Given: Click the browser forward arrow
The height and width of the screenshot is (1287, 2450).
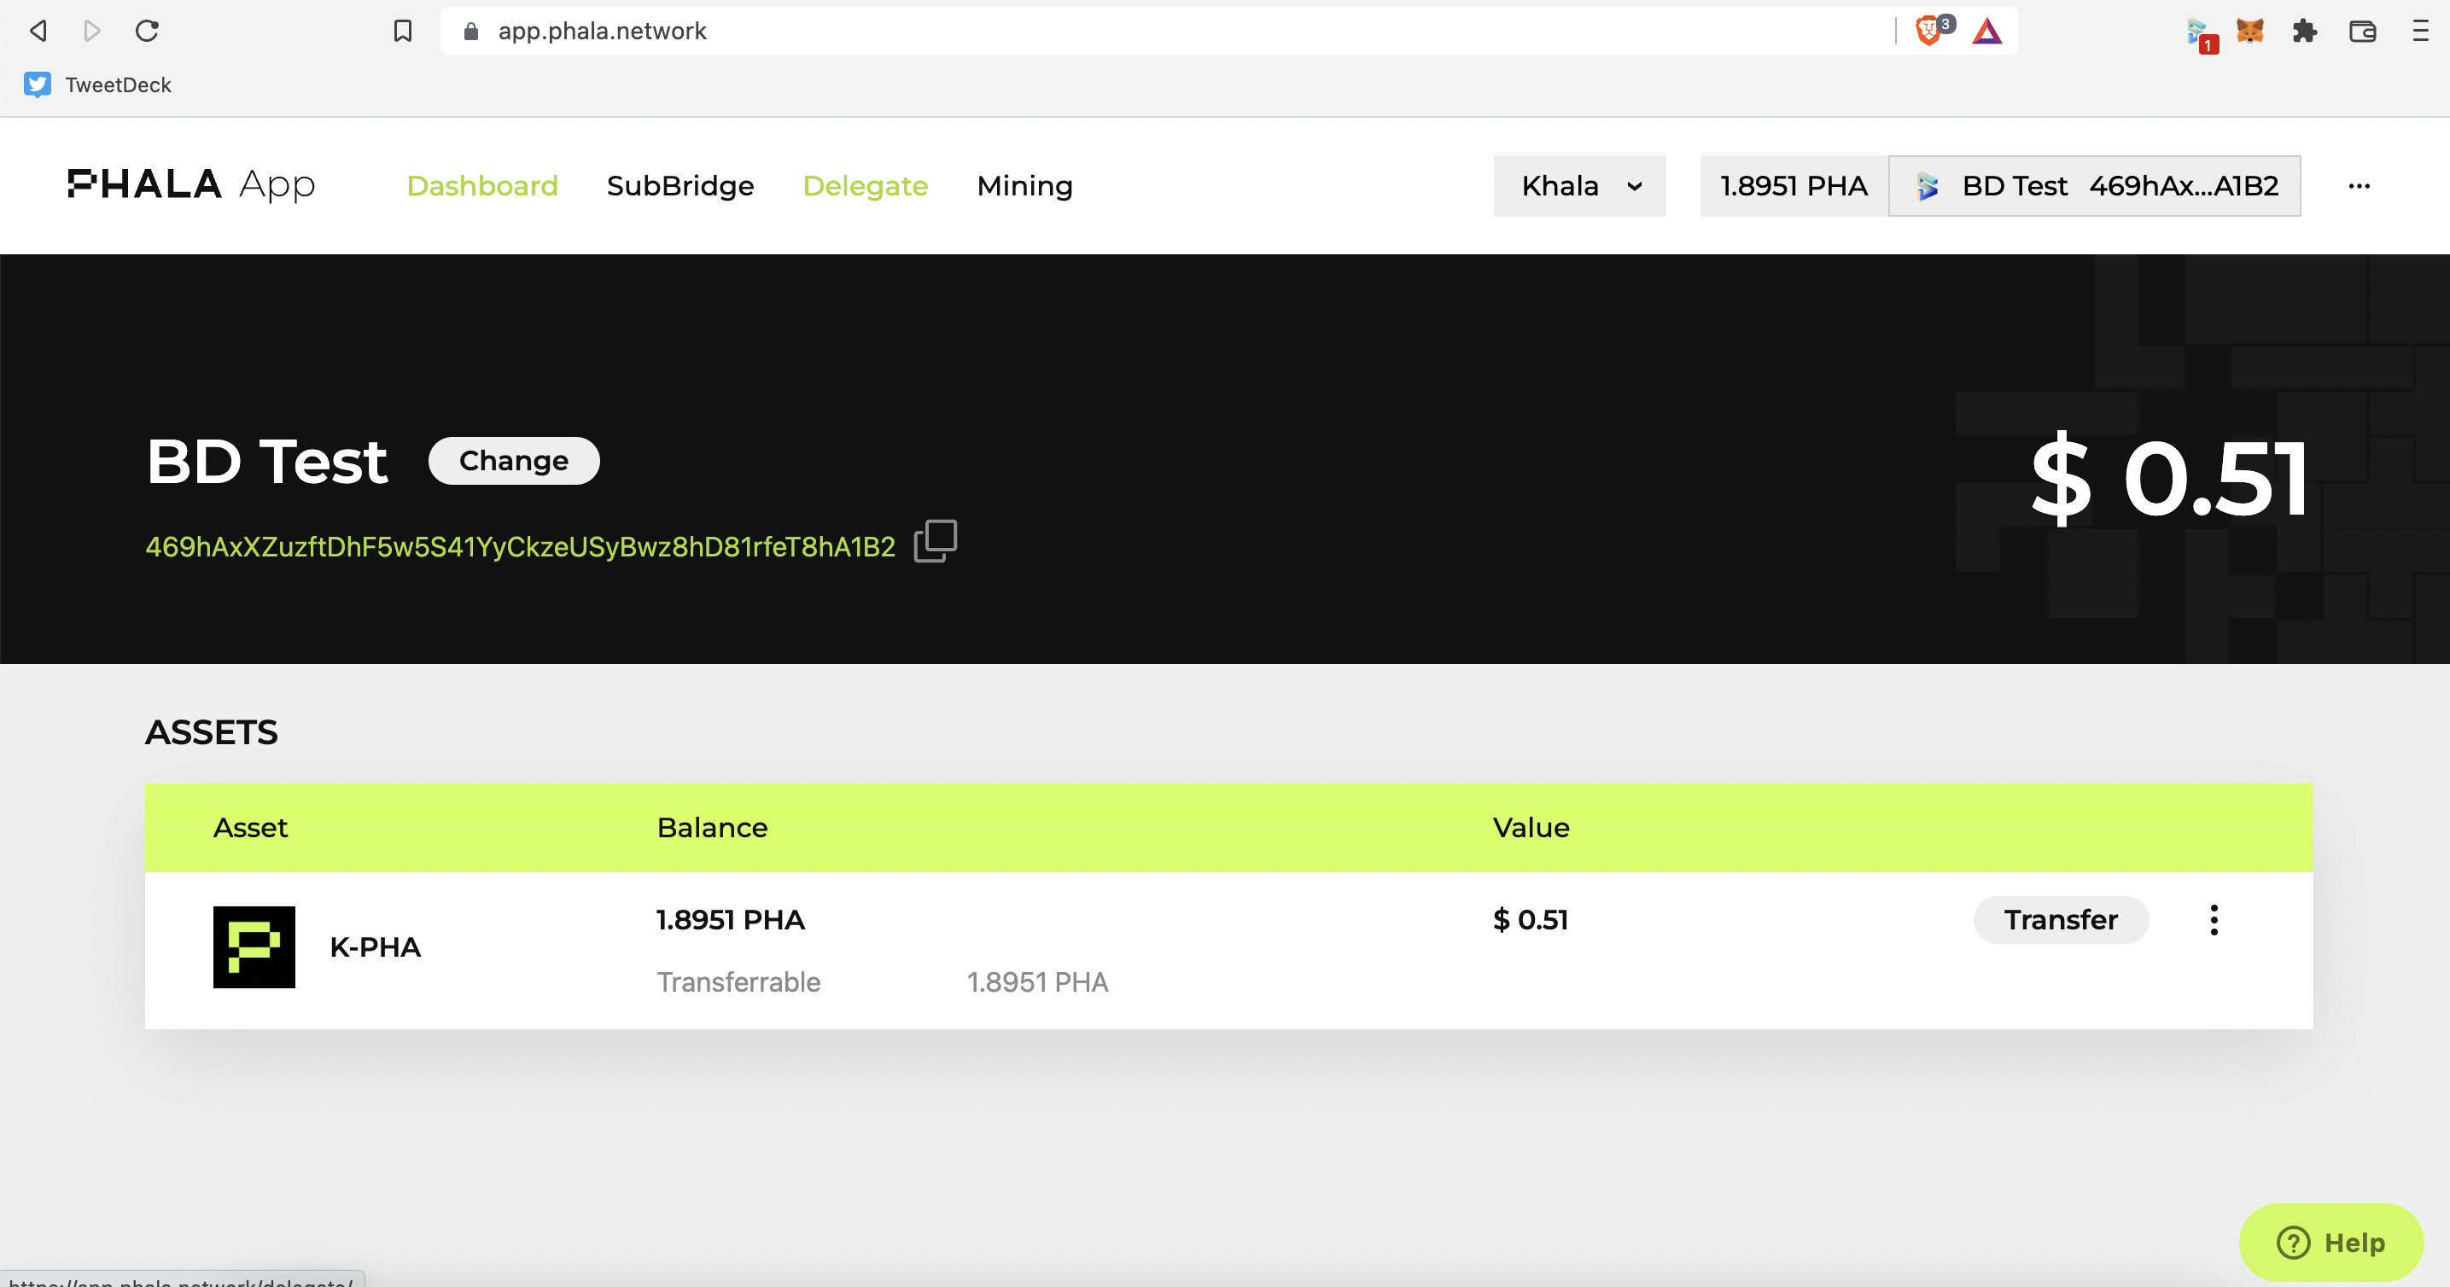Looking at the screenshot, I should (92, 31).
